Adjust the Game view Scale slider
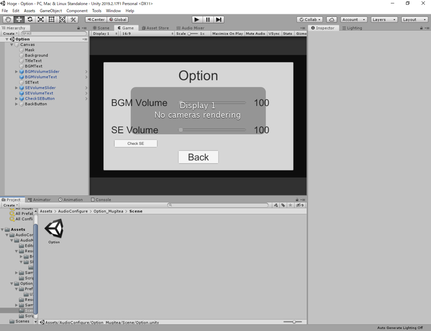 [193, 33]
